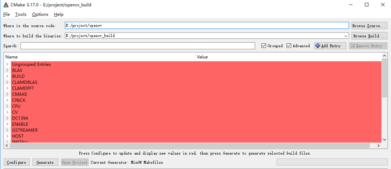
Task: Open the Tools menu
Action: pos(21,14)
